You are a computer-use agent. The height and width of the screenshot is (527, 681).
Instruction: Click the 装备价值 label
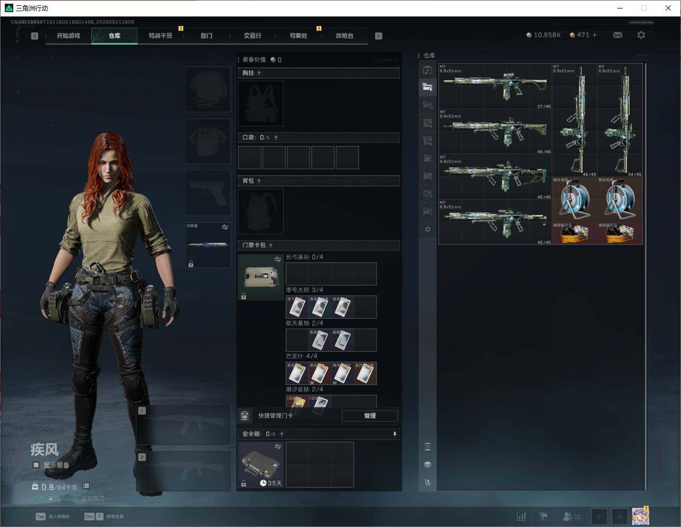(x=254, y=60)
